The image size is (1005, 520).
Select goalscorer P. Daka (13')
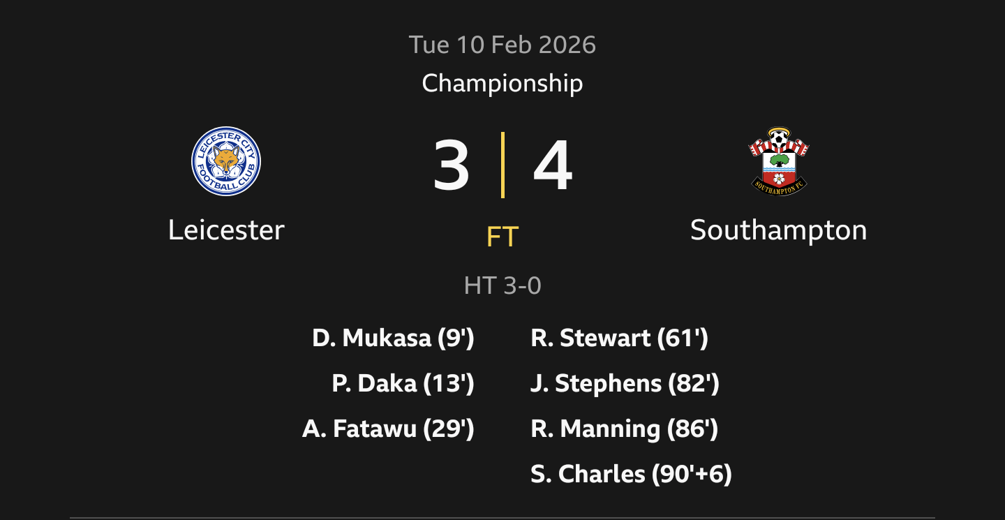point(403,383)
